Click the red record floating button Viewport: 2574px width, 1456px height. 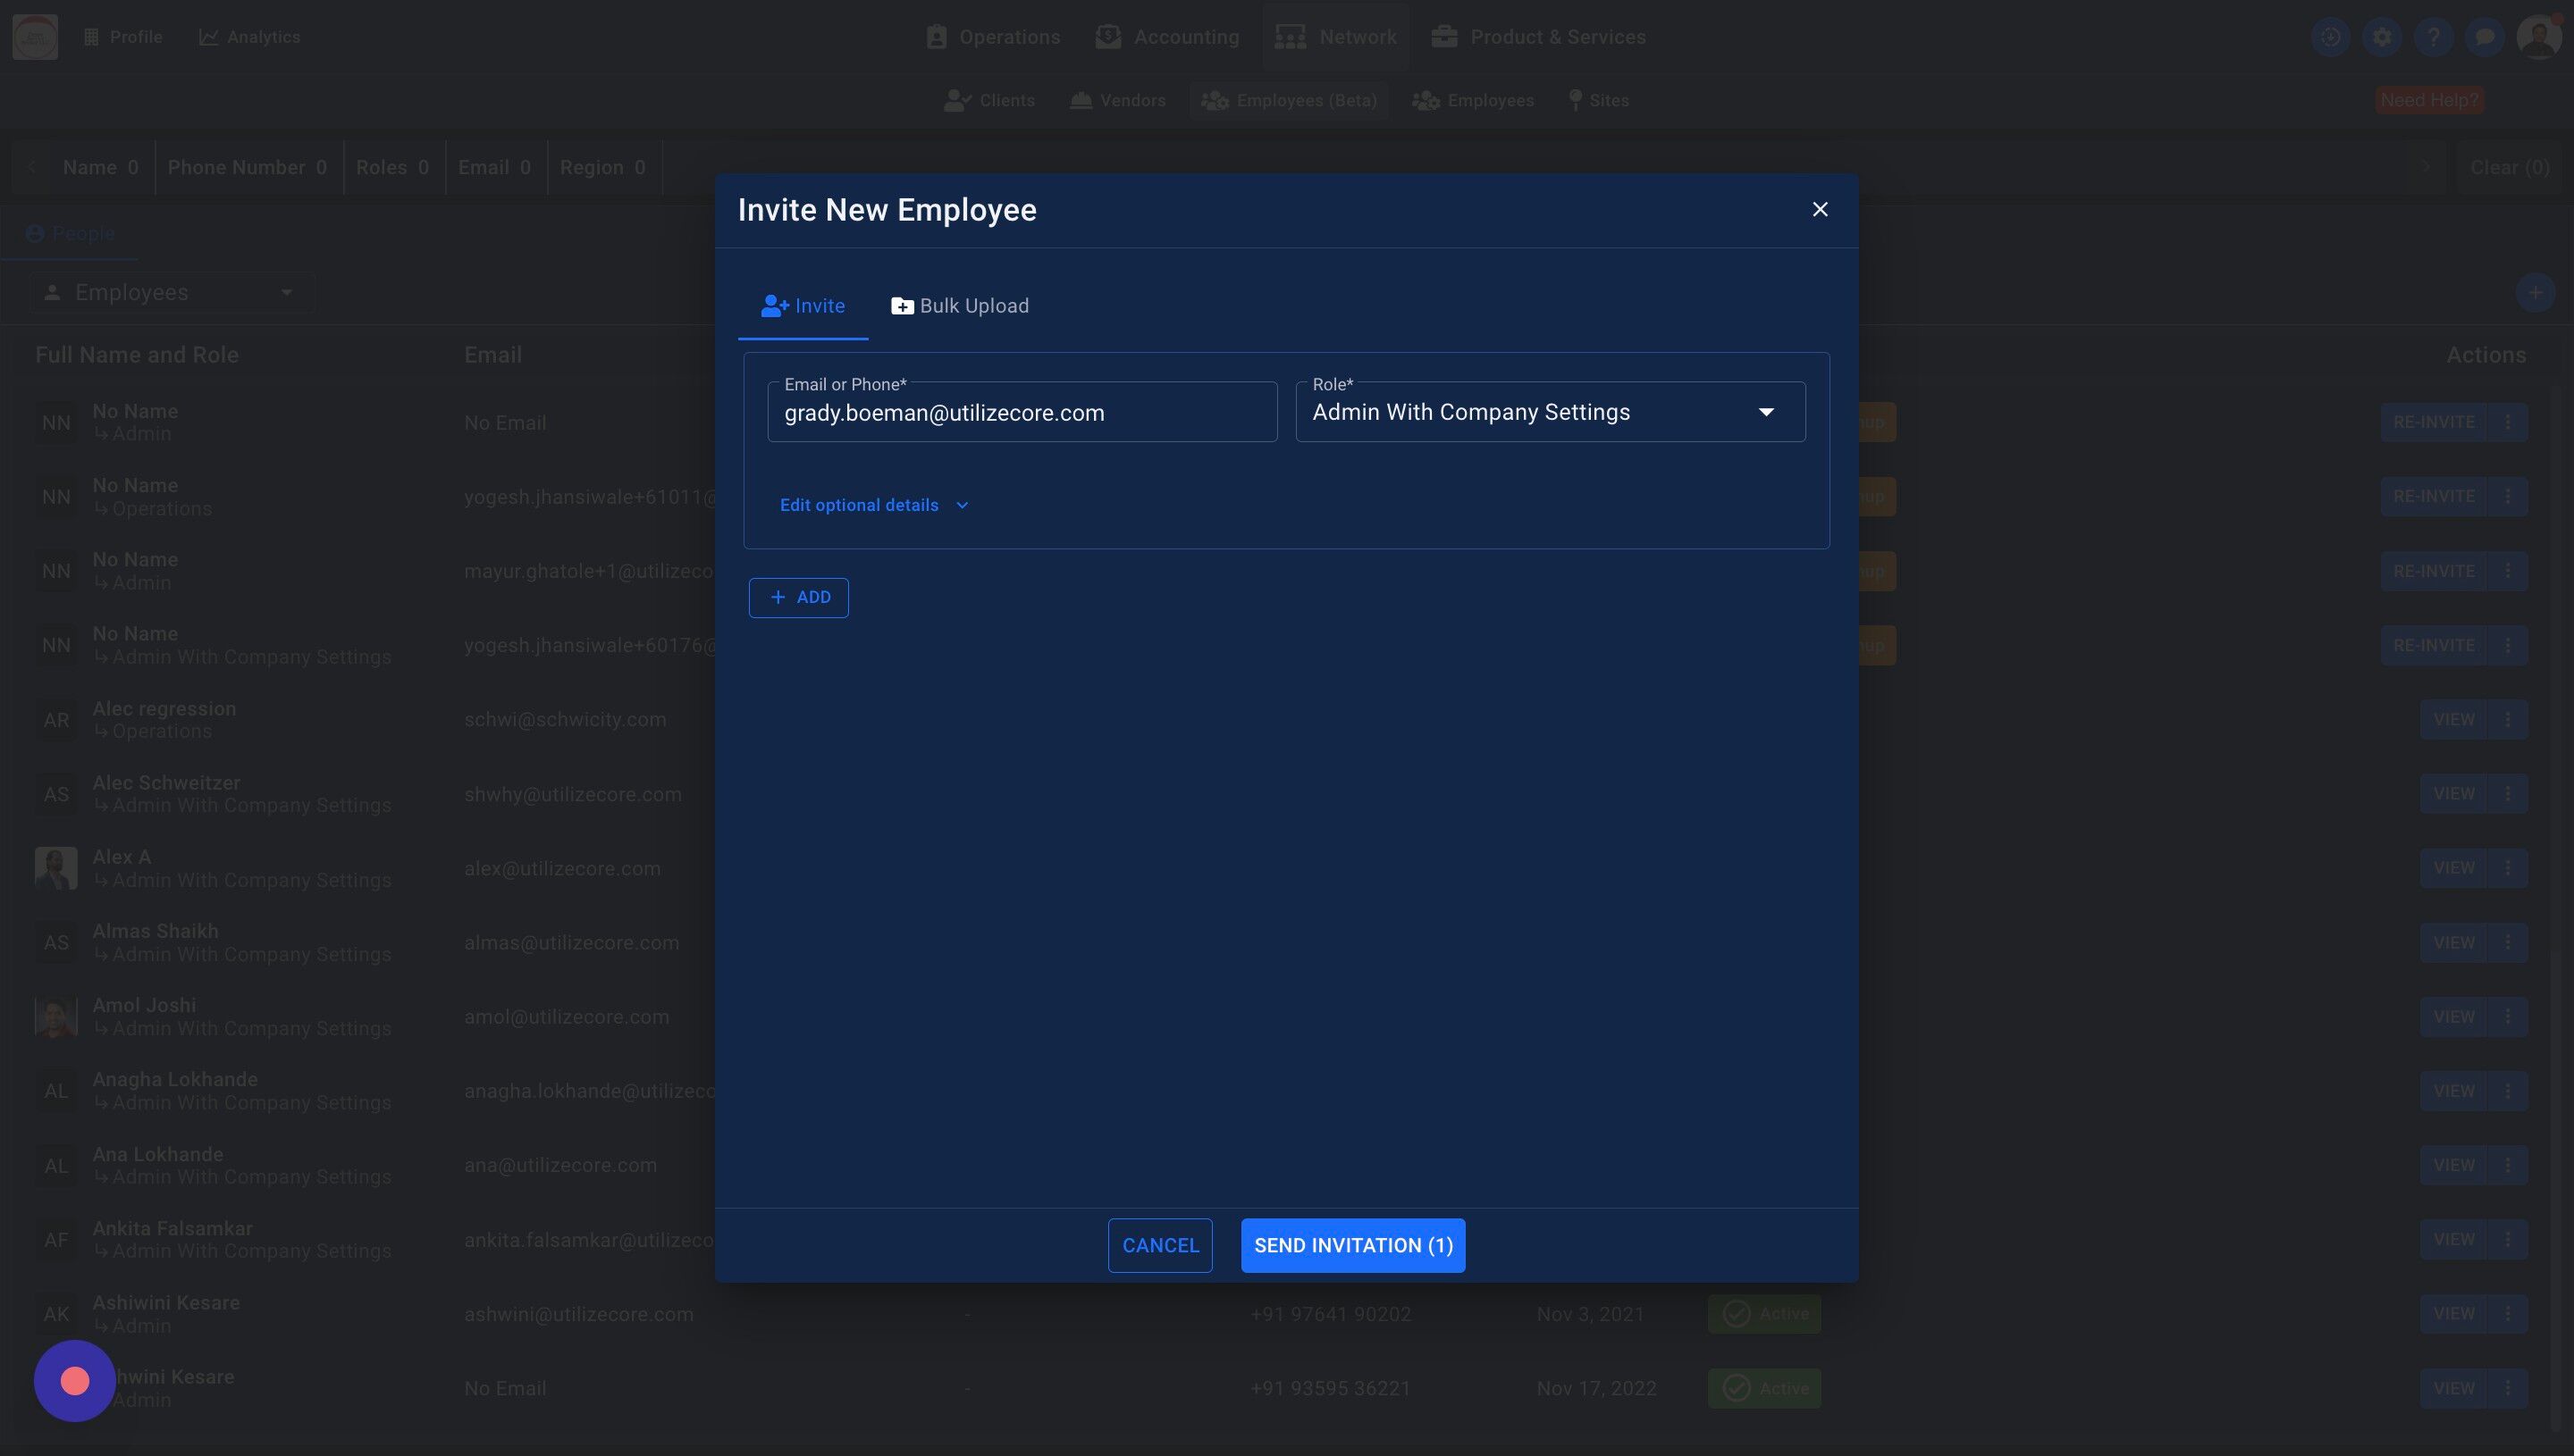pyautogui.click(x=75, y=1381)
